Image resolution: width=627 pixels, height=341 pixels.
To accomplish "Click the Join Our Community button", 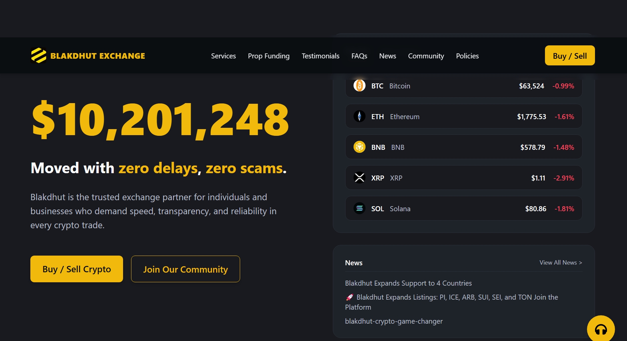I will coord(185,269).
